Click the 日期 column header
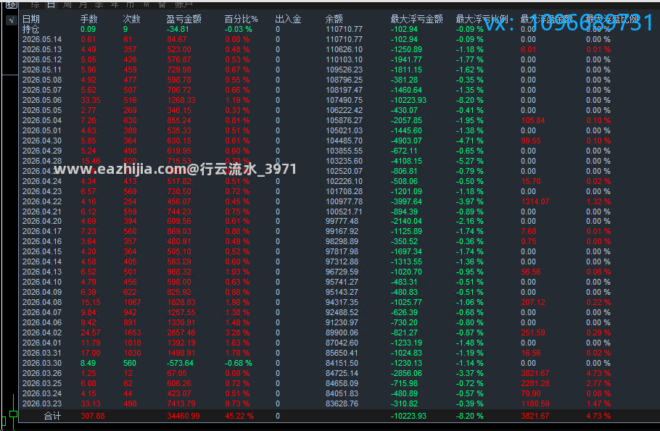 [30, 19]
